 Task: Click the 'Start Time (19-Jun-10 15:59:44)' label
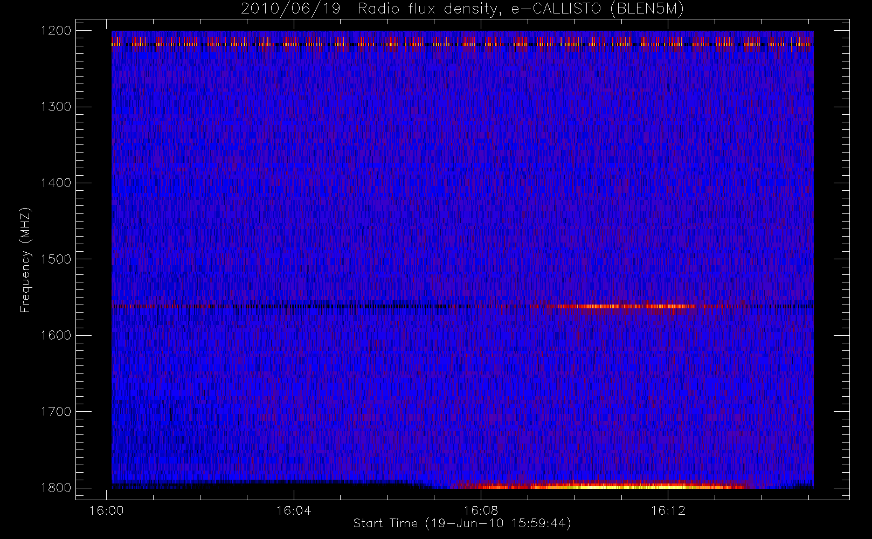coord(462,523)
